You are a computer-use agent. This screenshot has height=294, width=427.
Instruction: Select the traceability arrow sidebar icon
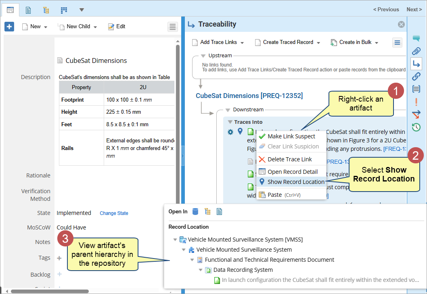416,64
